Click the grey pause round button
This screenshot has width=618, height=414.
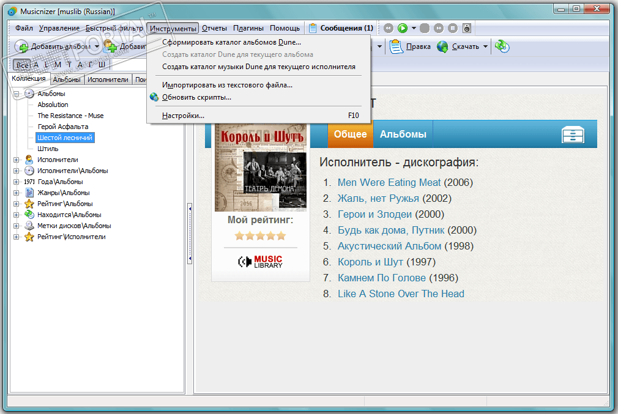click(x=425, y=28)
